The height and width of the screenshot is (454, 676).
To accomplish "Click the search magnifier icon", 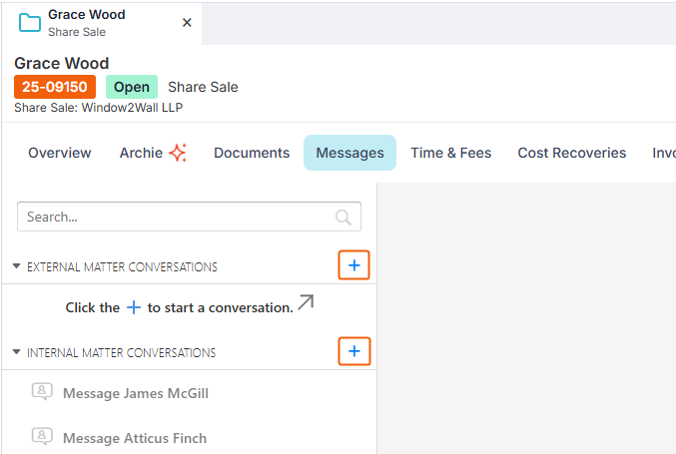I will 343,218.
